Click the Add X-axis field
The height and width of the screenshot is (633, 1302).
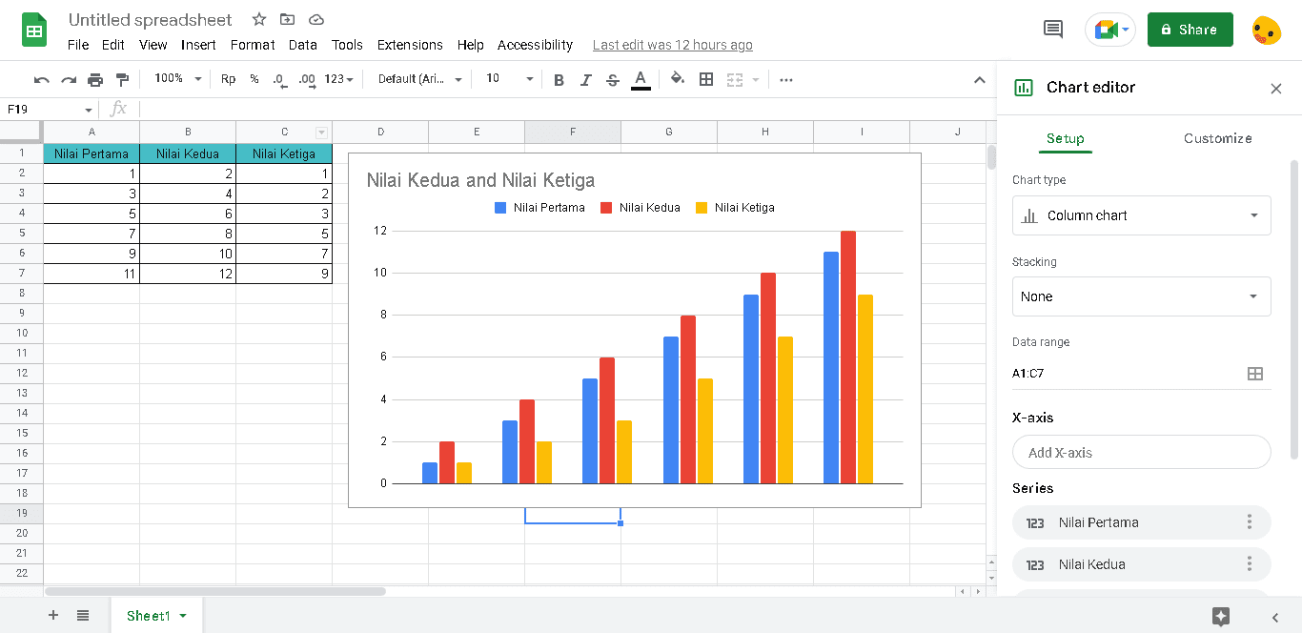coord(1141,453)
